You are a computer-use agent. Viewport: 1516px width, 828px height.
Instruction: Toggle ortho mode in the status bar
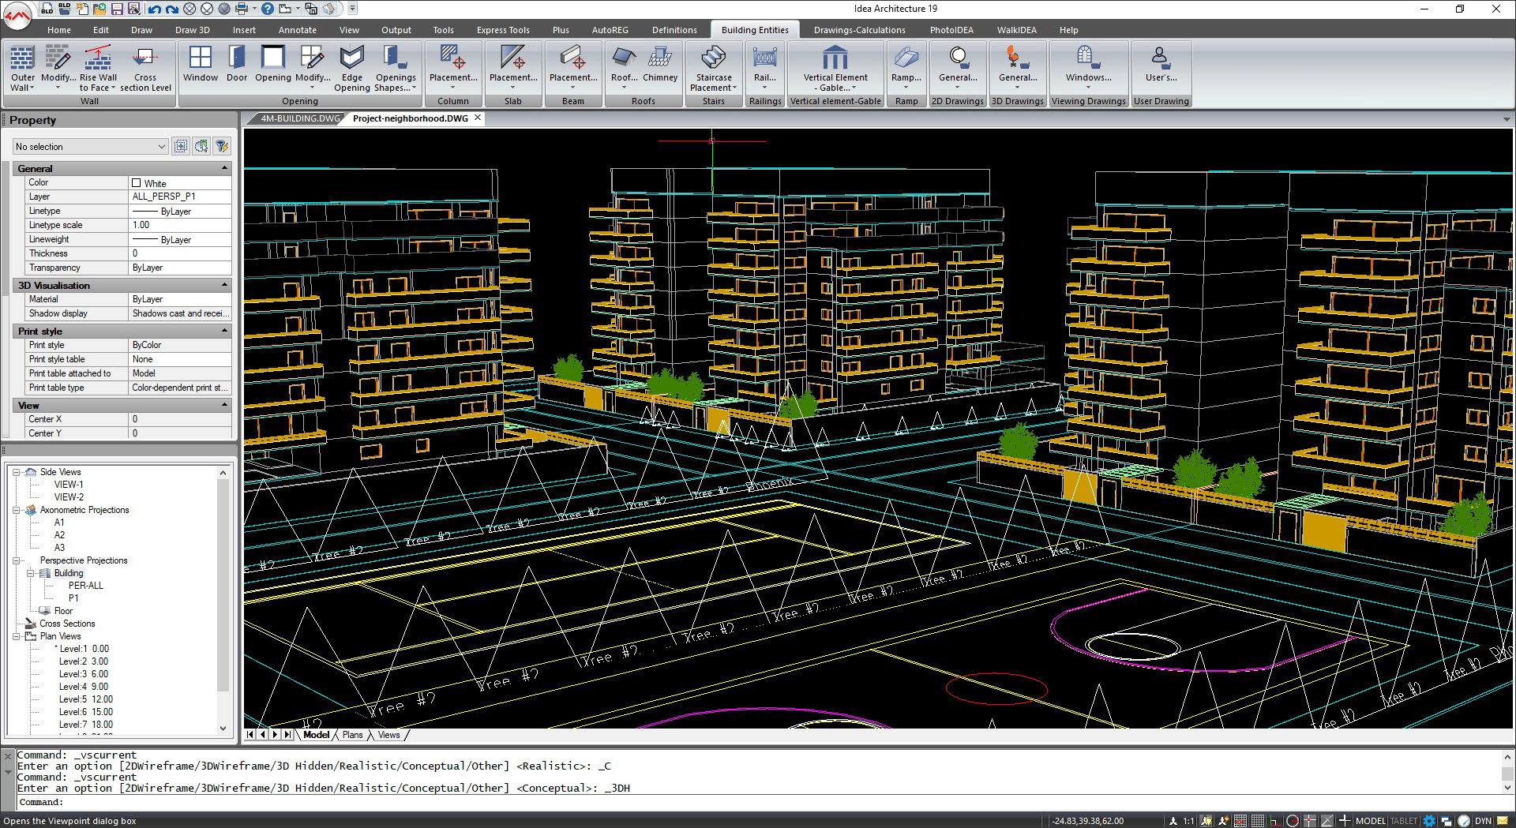pos(1275,821)
